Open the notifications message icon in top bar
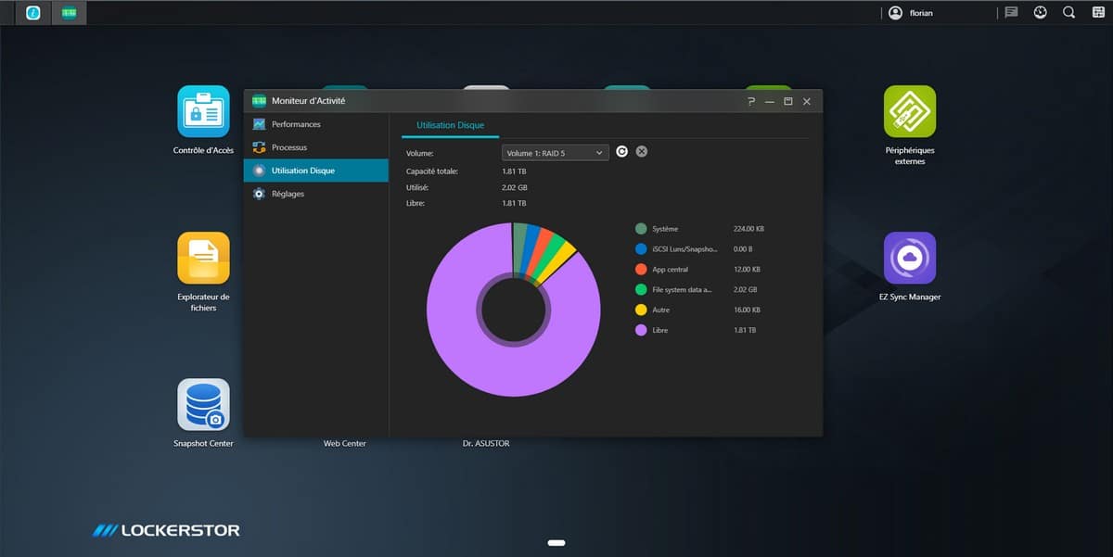 [1012, 13]
